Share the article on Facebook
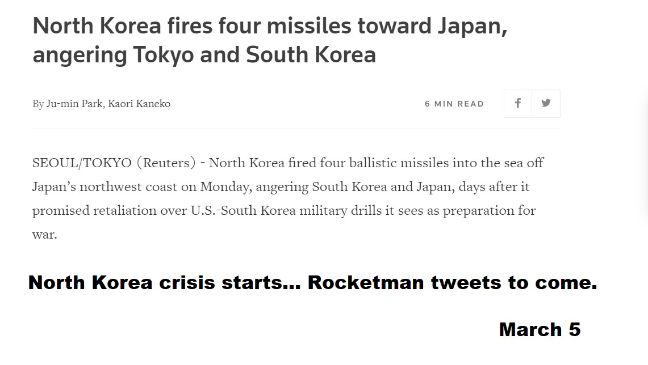Screen dimensions: 648x365 pos(518,103)
